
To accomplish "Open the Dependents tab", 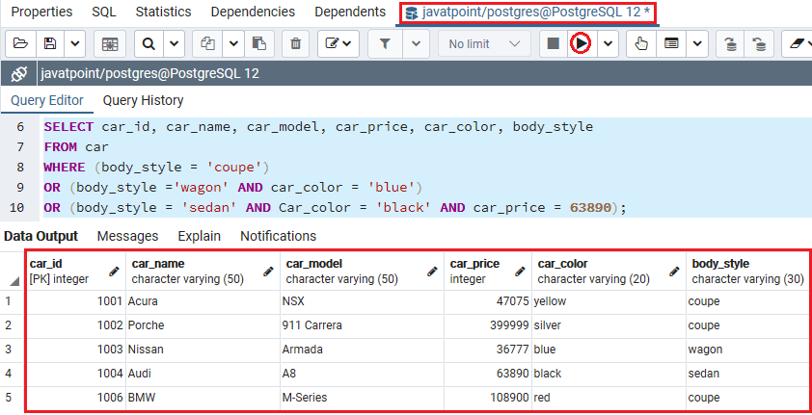I will pyautogui.click(x=350, y=12).
